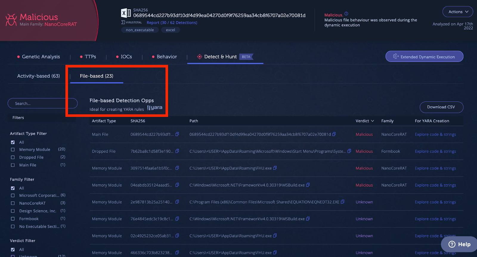Click the info icon beside Malicious label

(346, 14)
